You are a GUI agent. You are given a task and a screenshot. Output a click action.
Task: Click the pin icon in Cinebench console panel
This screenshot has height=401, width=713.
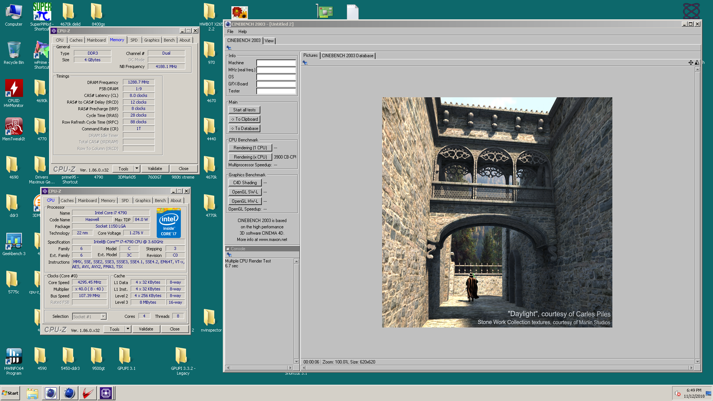tap(229, 255)
